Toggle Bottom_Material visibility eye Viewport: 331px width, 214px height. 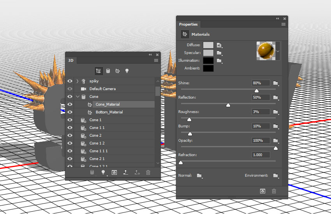[x=70, y=112]
